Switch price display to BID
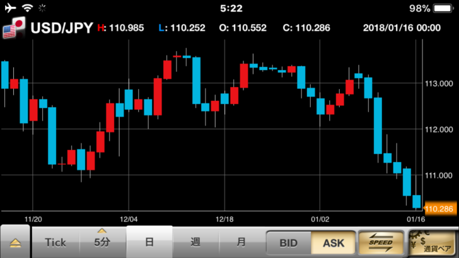The height and width of the screenshot is (258, 459). 288,242
